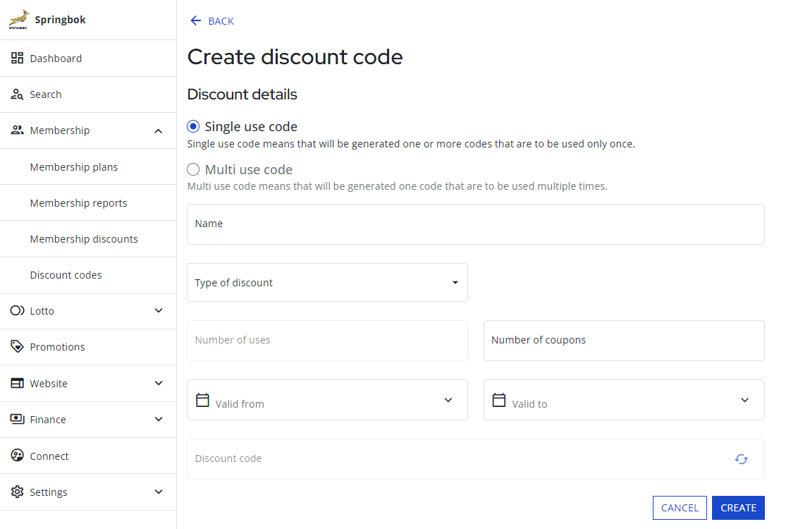
Task: Go to Discount codes page
Action: (66, 274)
